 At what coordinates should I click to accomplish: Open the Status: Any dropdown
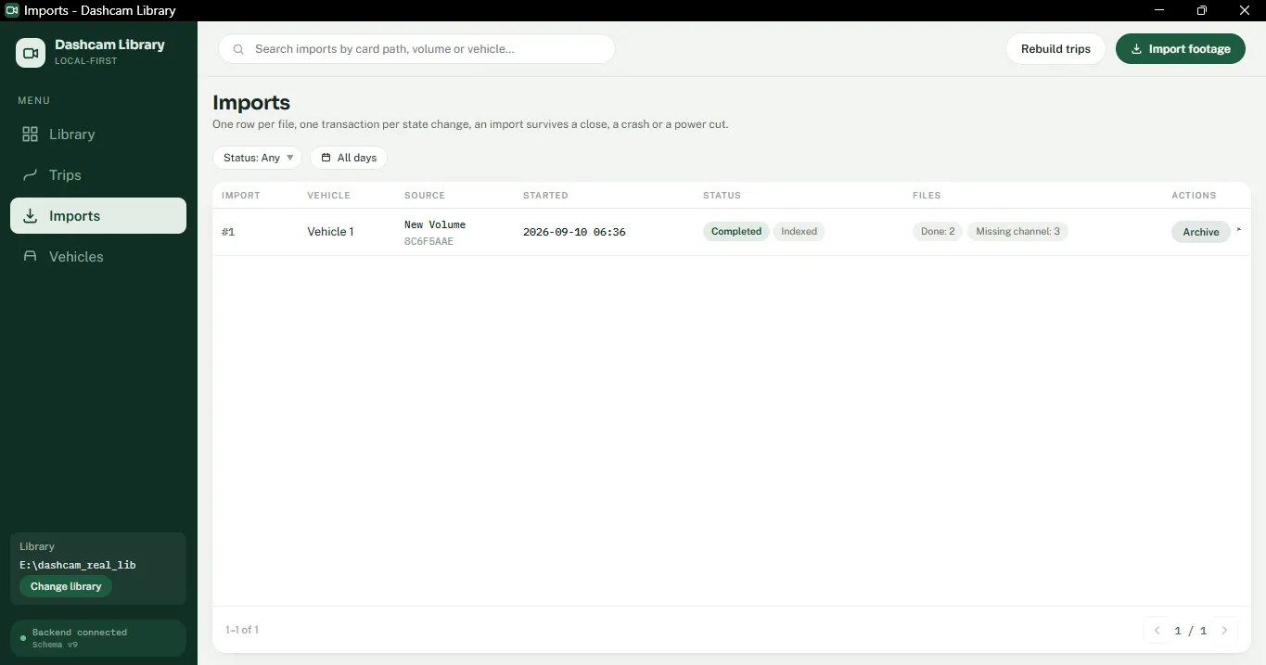257,158
